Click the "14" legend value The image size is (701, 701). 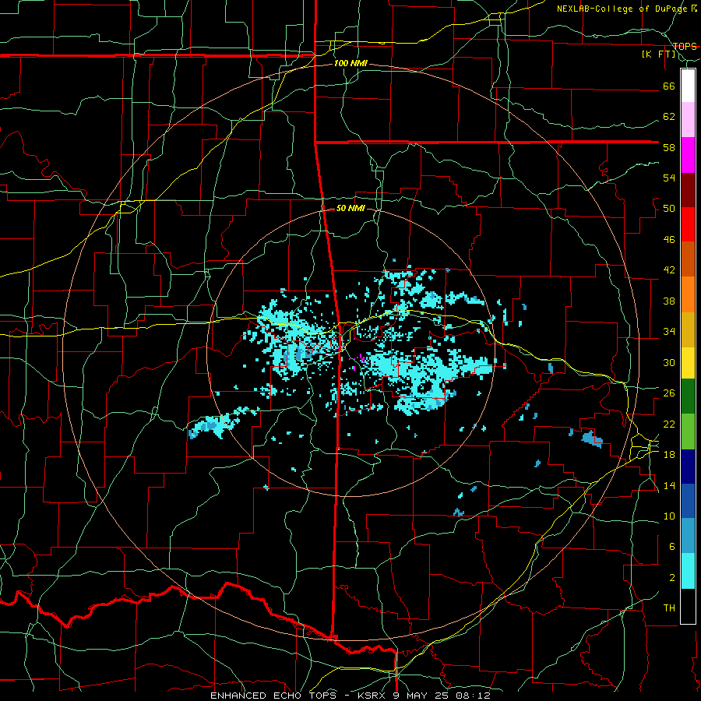point(669,485)
